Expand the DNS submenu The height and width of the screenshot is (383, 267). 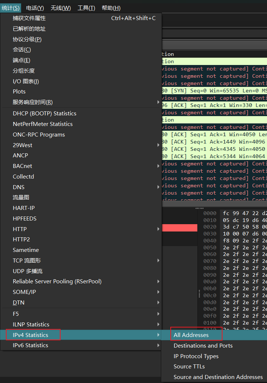tap(81, 187)
